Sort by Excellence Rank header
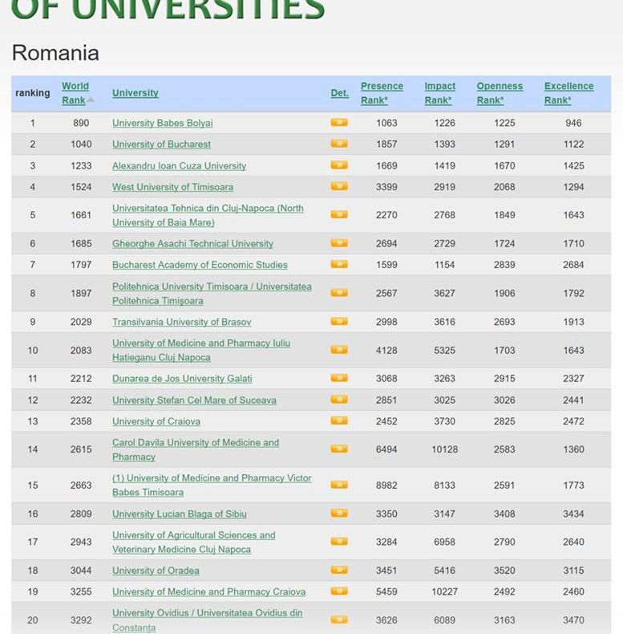This screenshot has width=623, height=634. coord(568,93)
